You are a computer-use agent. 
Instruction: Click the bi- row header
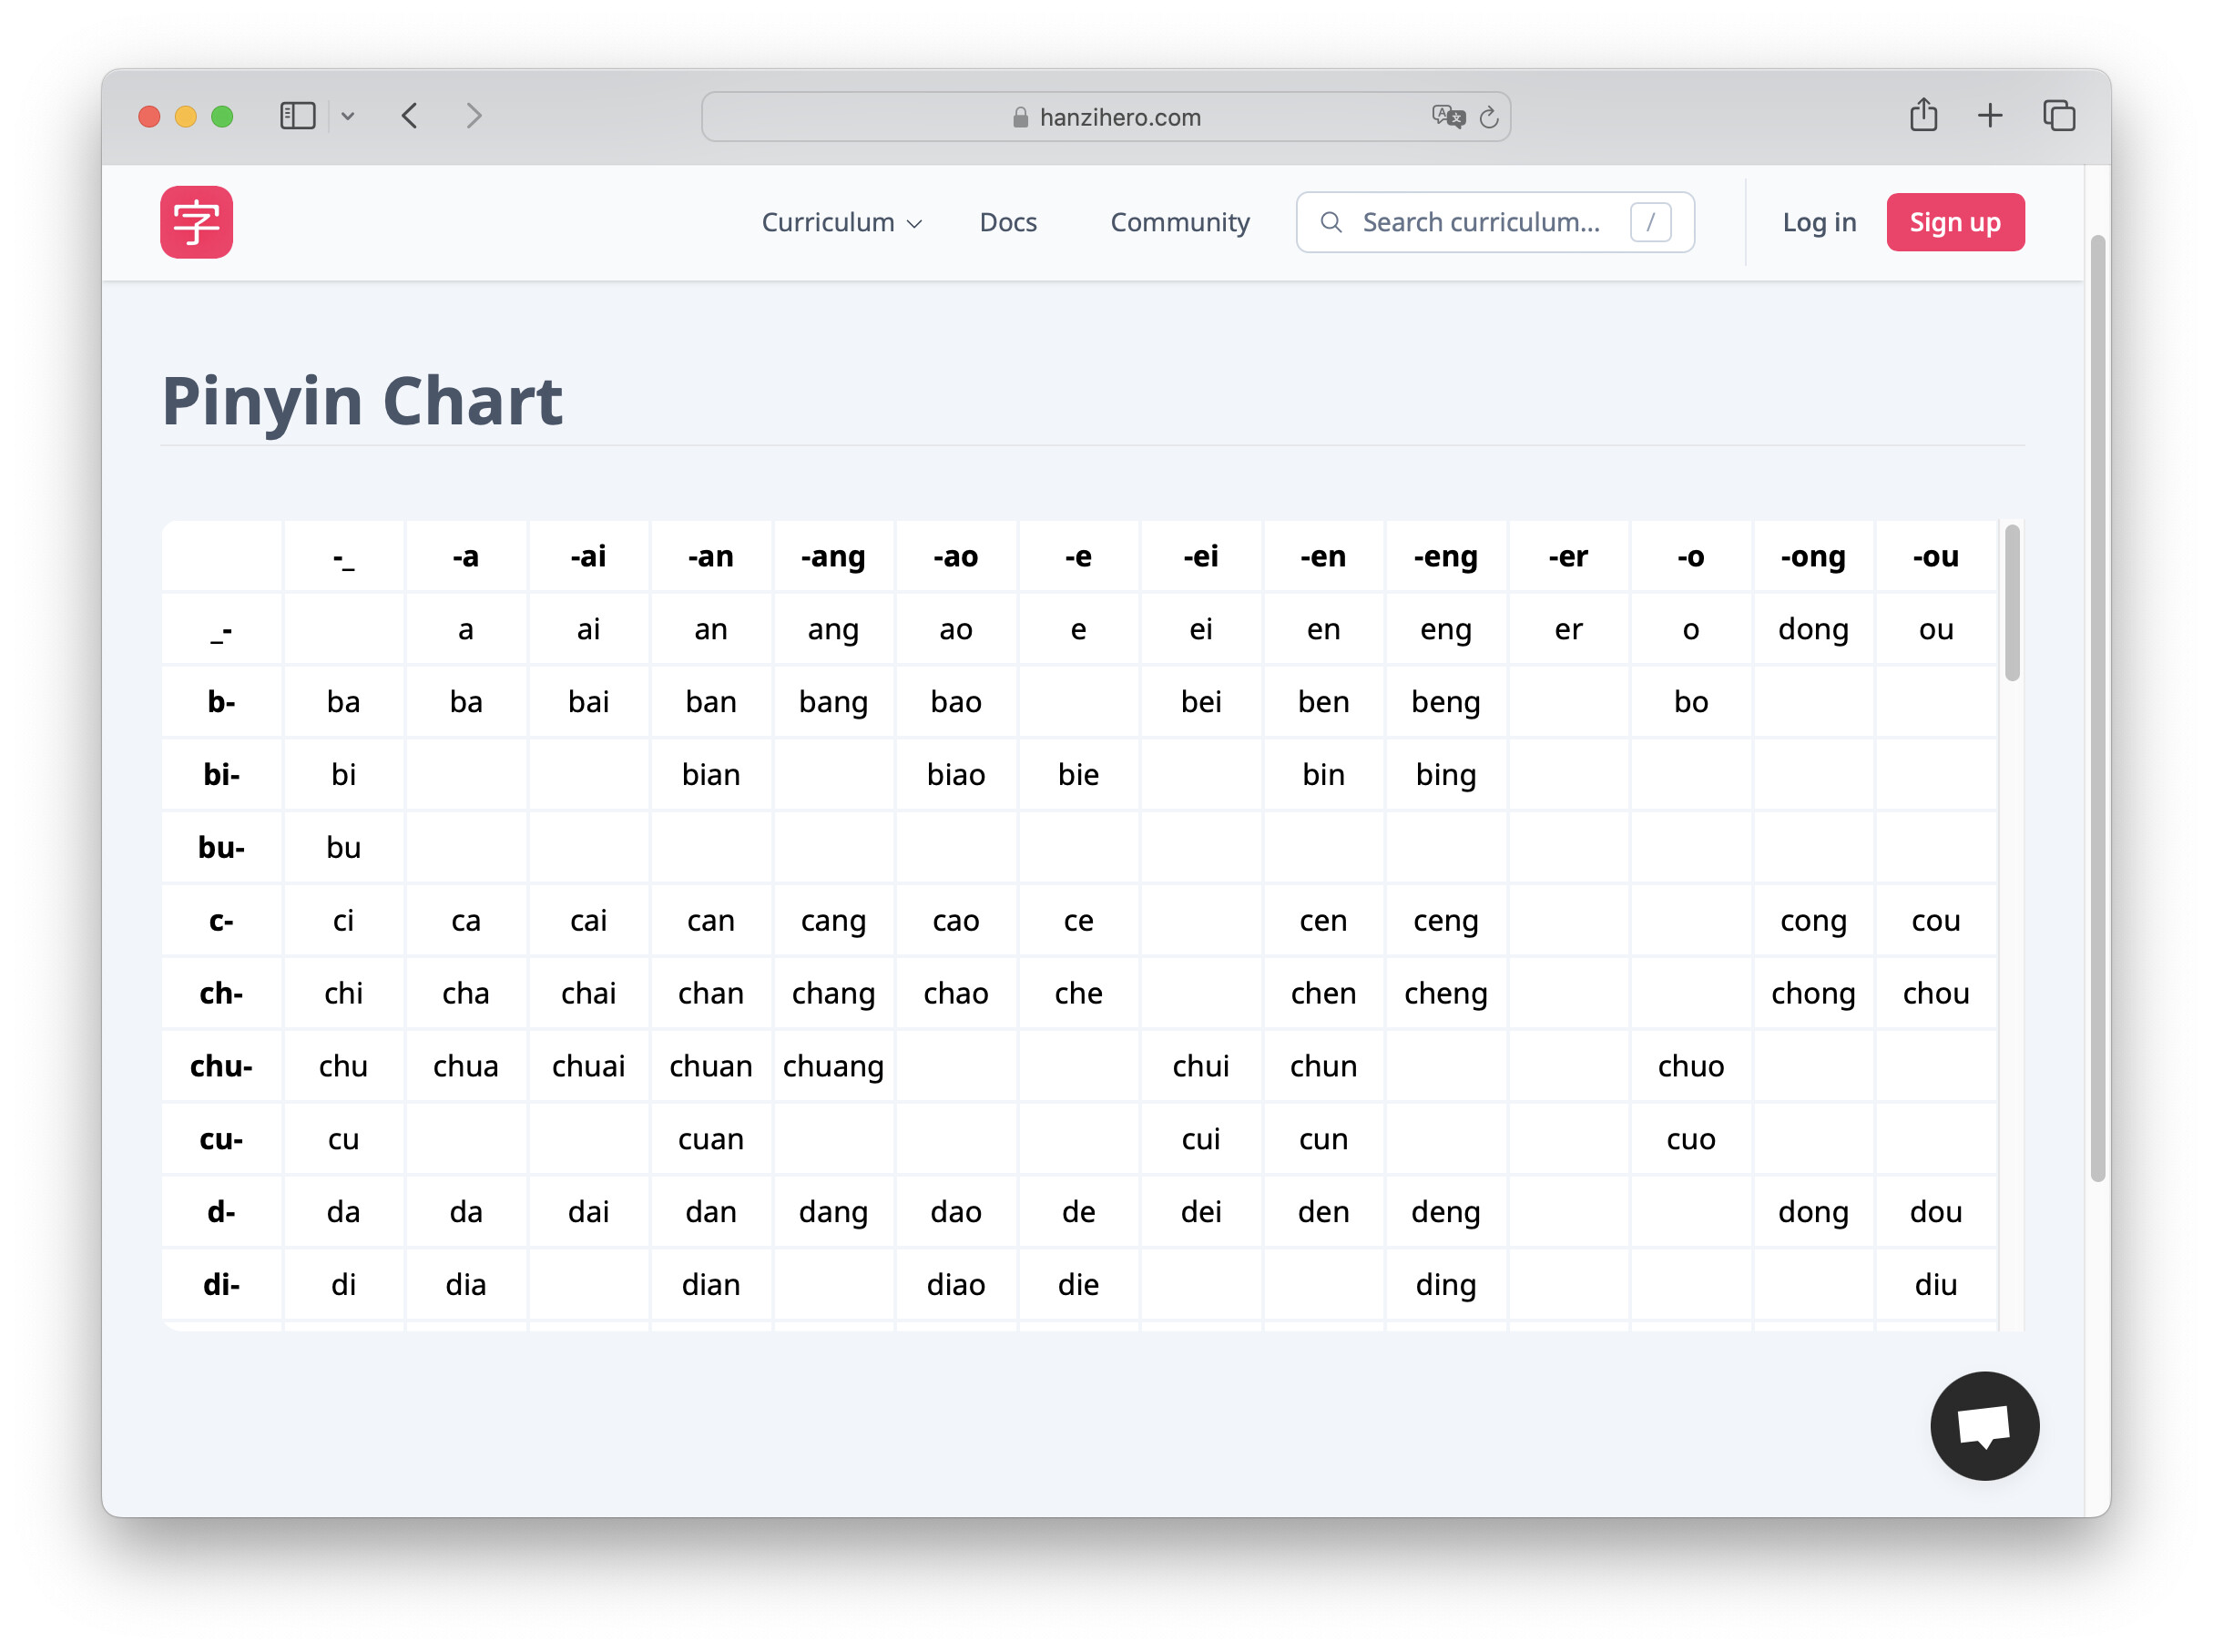tap(221, 774)
